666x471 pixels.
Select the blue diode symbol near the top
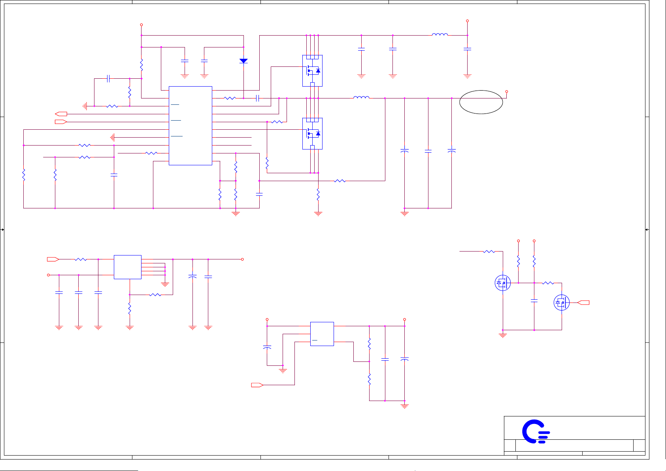(243, 61)
